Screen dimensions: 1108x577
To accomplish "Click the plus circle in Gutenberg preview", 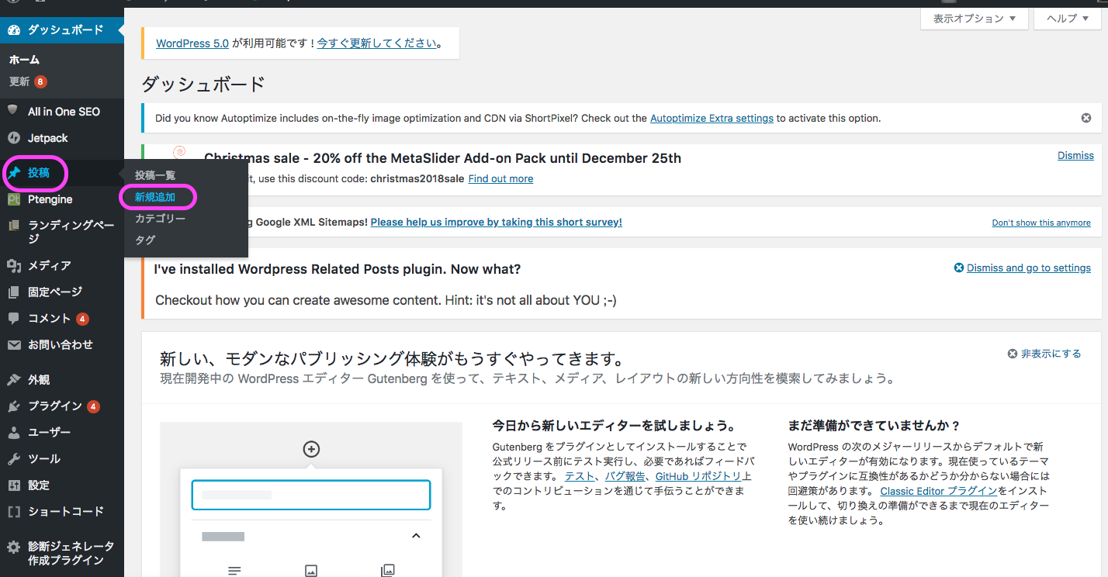I will point(311,449).
